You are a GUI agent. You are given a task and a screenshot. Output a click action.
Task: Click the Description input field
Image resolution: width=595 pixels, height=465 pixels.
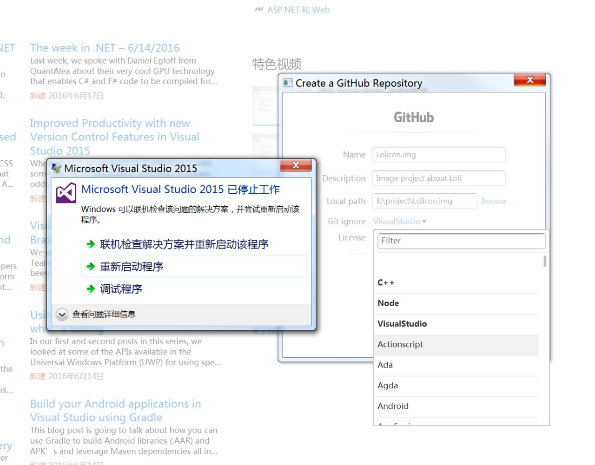click(439, 178)
